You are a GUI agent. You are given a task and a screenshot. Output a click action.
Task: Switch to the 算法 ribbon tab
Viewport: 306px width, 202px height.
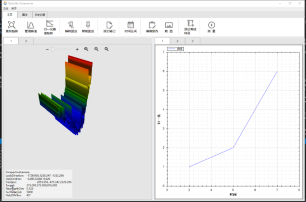pyautogui.click(x=25, y=15)
